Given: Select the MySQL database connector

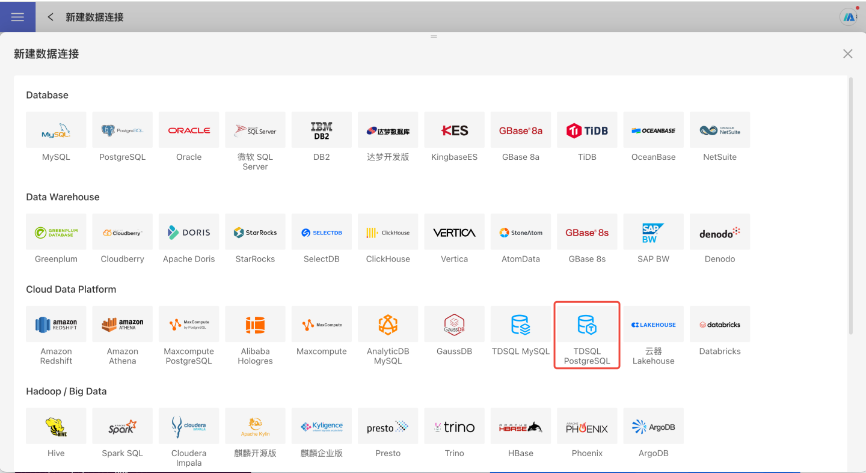Looking at the screenshot, I should coord(56,130).
